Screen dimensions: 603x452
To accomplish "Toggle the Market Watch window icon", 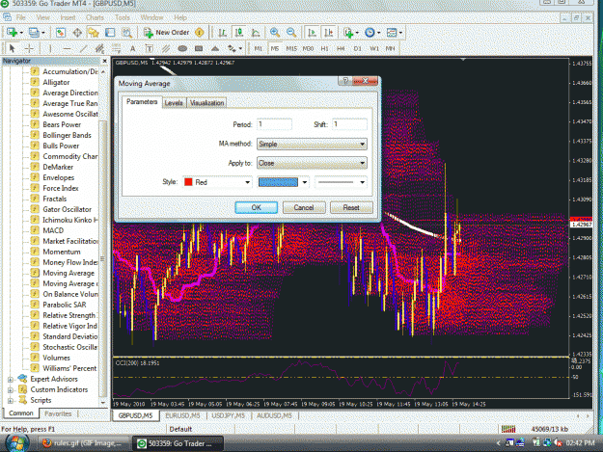I will point(61,33).
